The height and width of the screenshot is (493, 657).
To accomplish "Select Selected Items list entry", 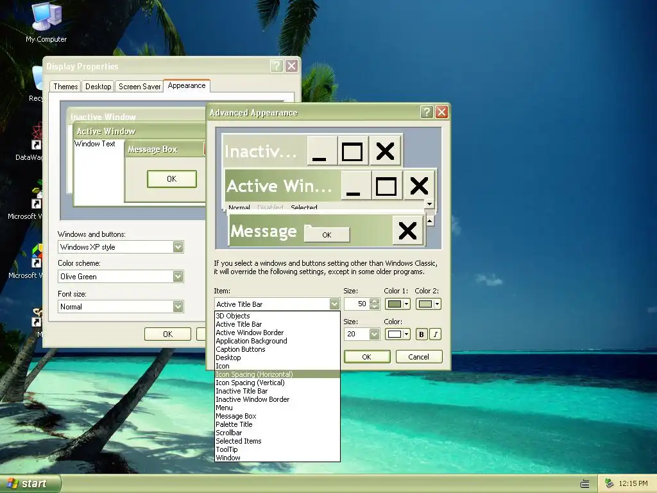I will [277, 441].
